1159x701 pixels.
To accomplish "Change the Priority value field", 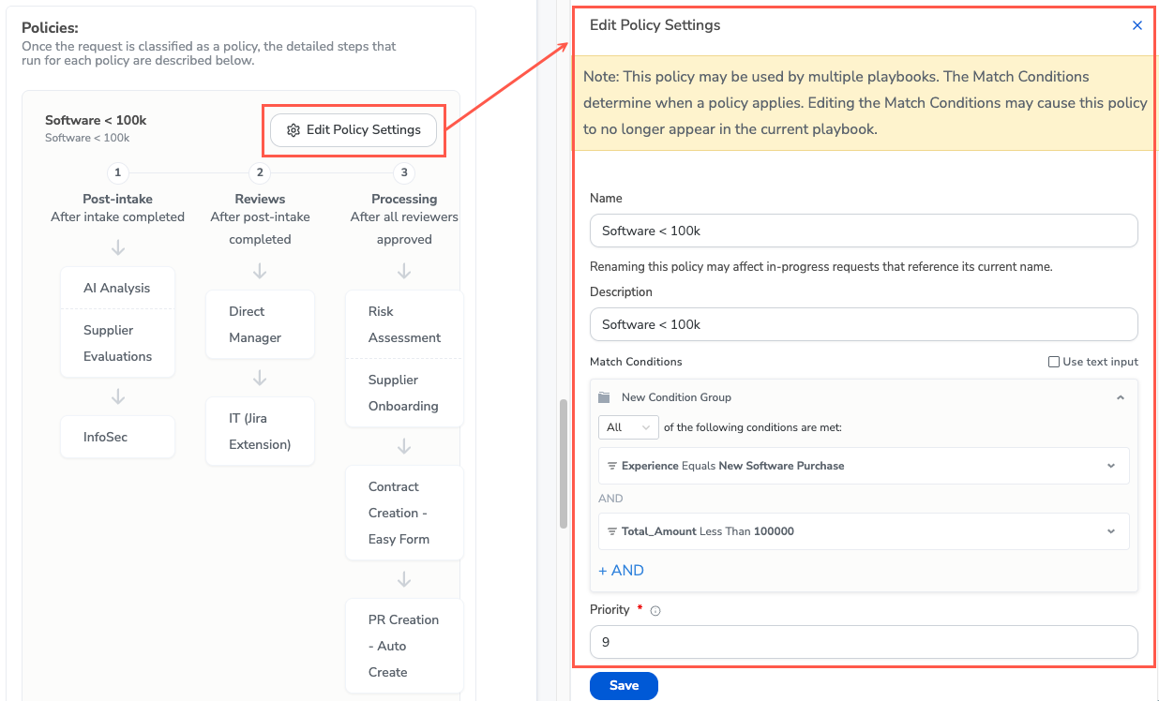I will 864,642.
